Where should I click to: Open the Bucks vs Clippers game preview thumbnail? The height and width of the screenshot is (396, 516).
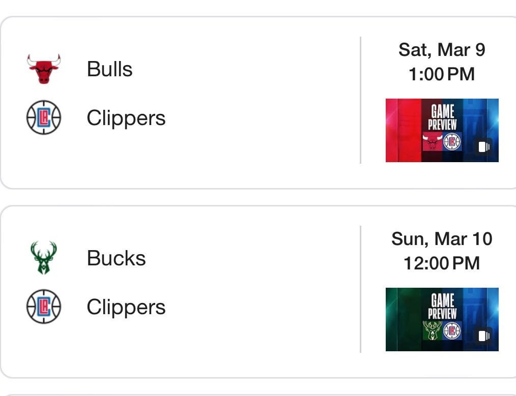click(x=442, y=319)
